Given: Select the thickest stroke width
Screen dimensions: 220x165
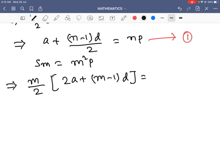Looking at the screenshot, I should (181, 18).
